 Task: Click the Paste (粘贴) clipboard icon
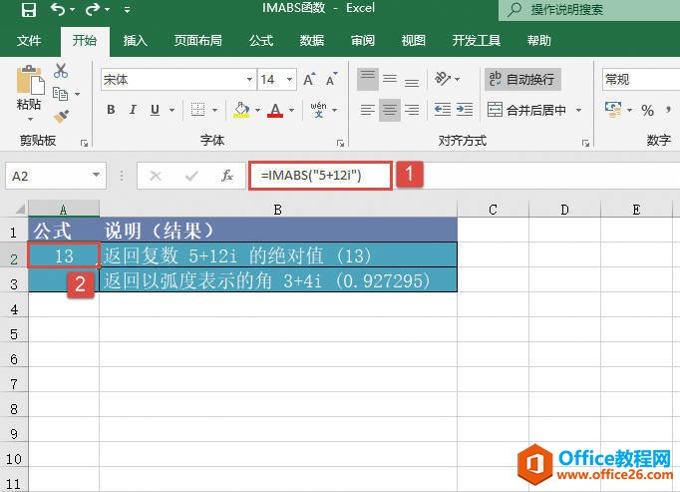pos(30,80)
